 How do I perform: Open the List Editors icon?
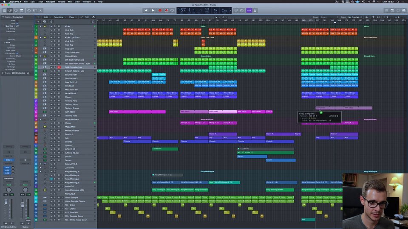tap(386, 10)
